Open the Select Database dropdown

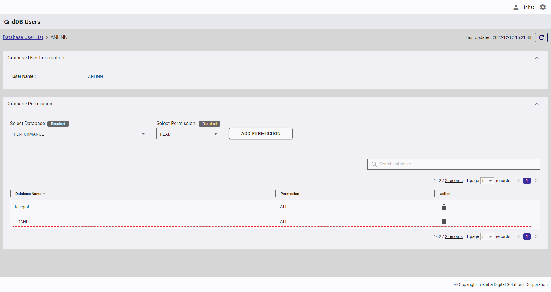point(80,134)
